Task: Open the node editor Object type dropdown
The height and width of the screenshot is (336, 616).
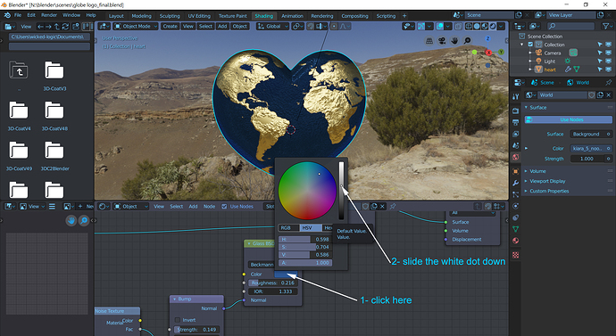Action: [130, 206]
